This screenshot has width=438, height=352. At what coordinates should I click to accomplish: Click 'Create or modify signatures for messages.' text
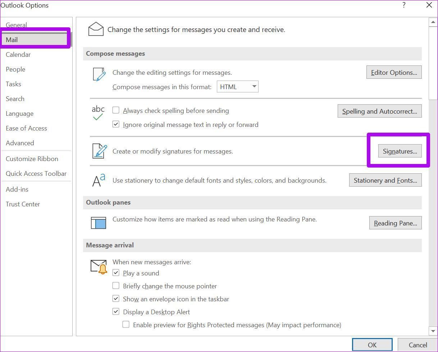173,151
